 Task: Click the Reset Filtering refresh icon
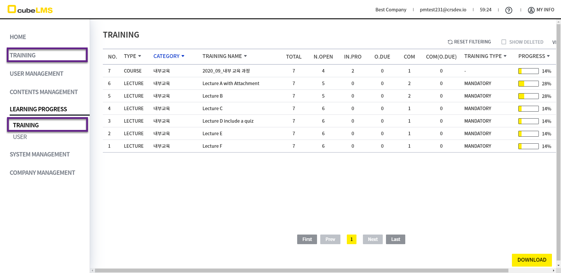(450, 42)
